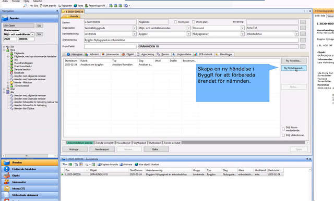Switch to the SCB-statistik tab
The width and height of the screenshot is (334, 201).
pyautogui.click(x=203, y=54)
